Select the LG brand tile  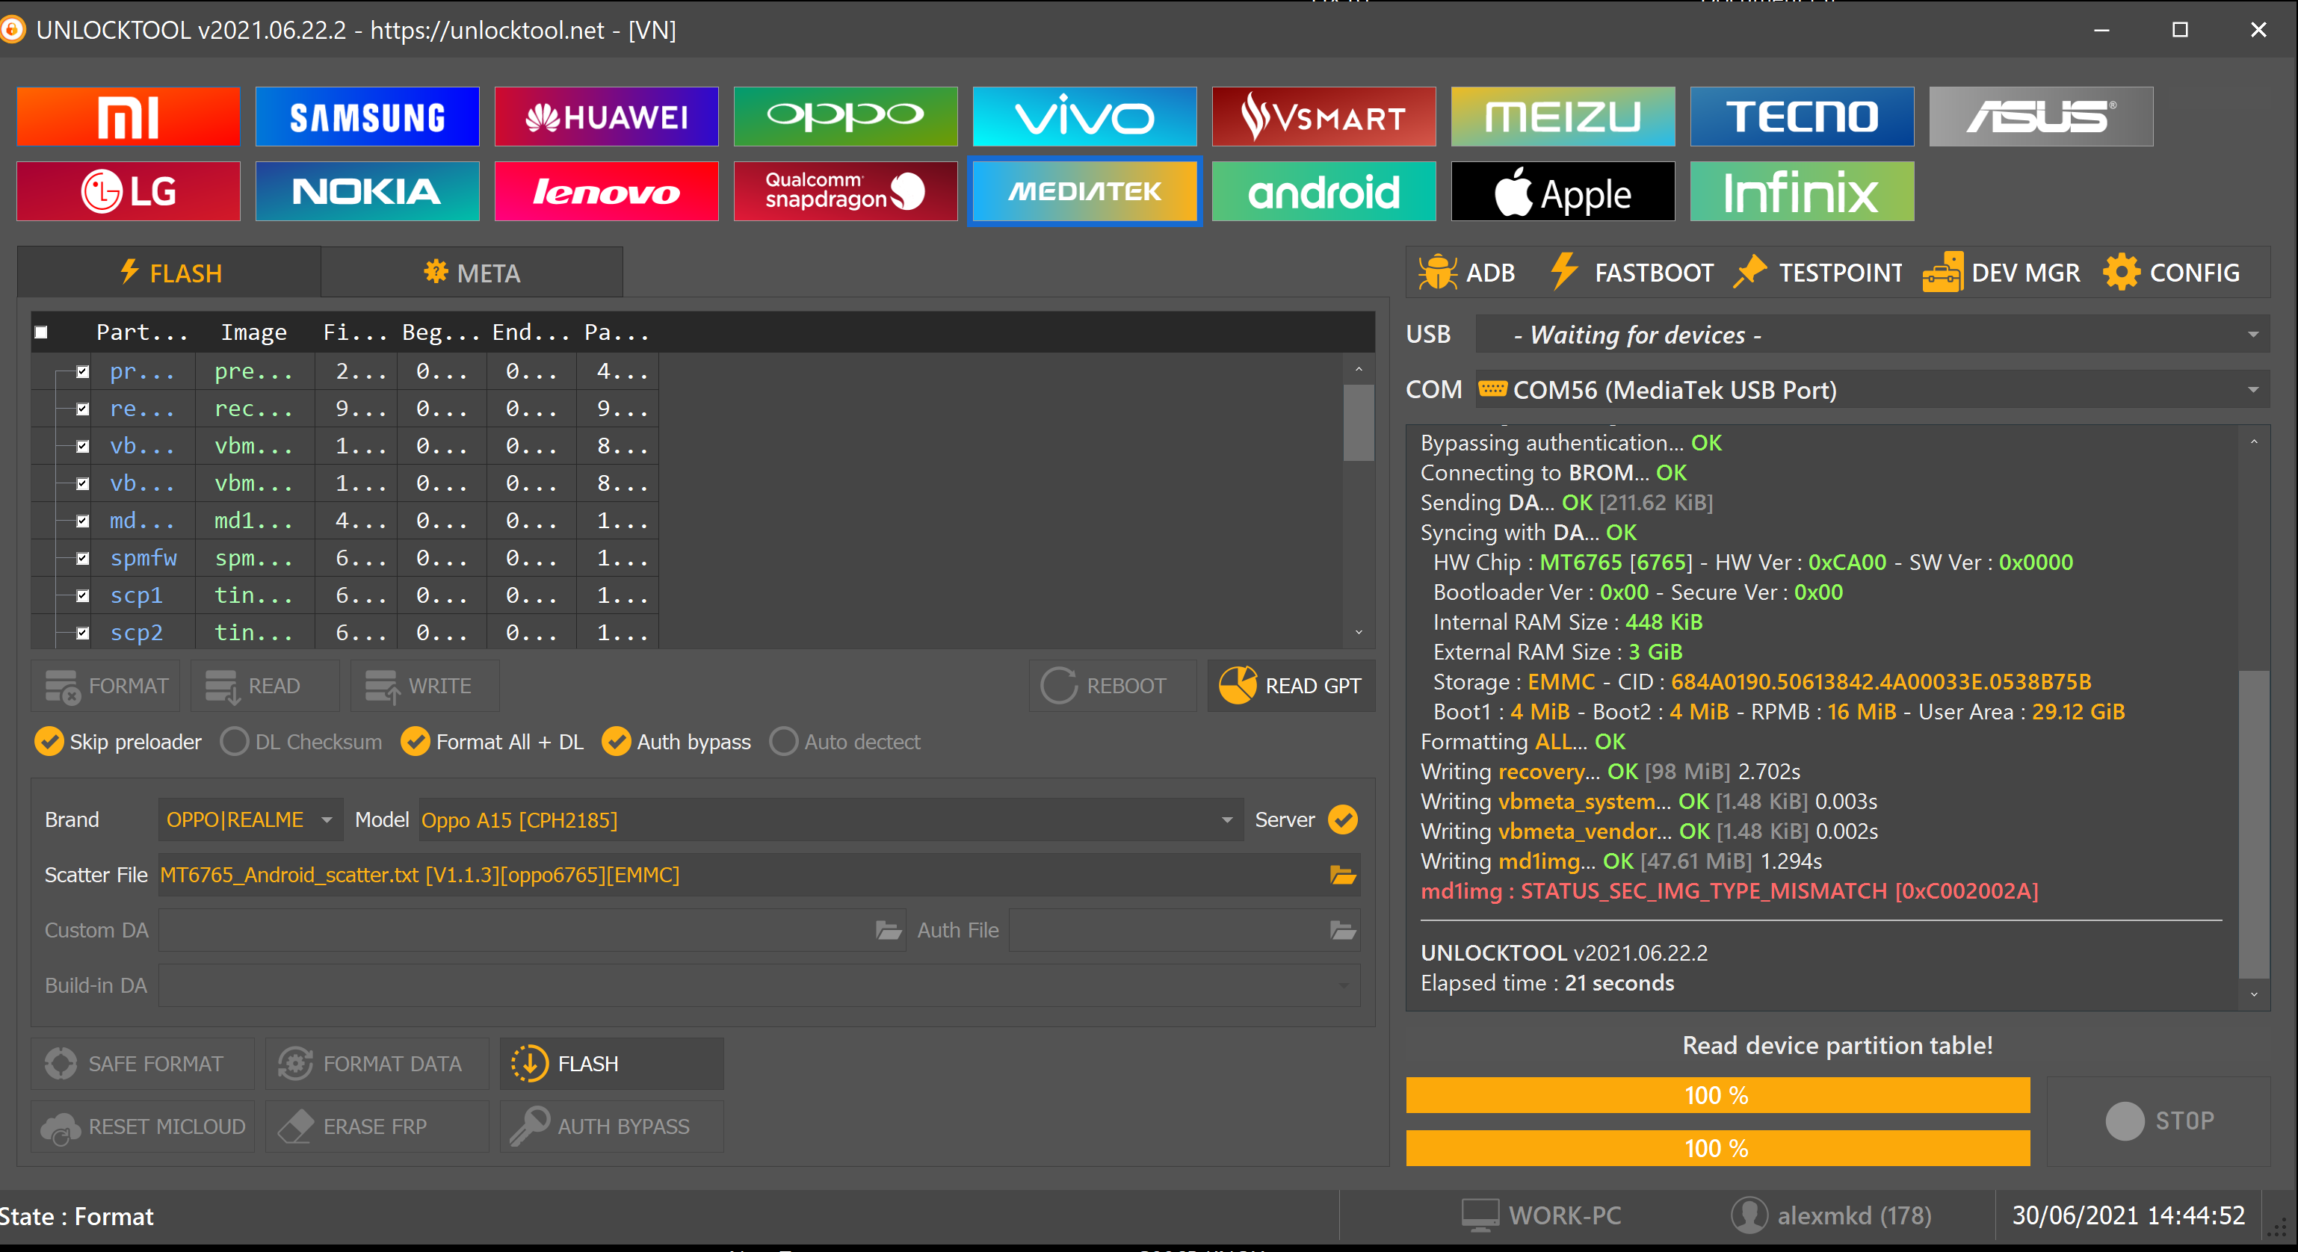129,190
